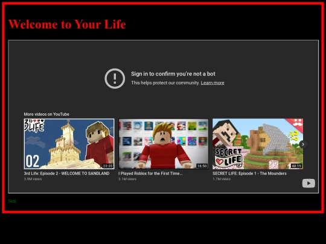Screen dimensions: 326x244
Task: Open the Secret Life Episode 1 thumbnail
Action: coord(258,144)
